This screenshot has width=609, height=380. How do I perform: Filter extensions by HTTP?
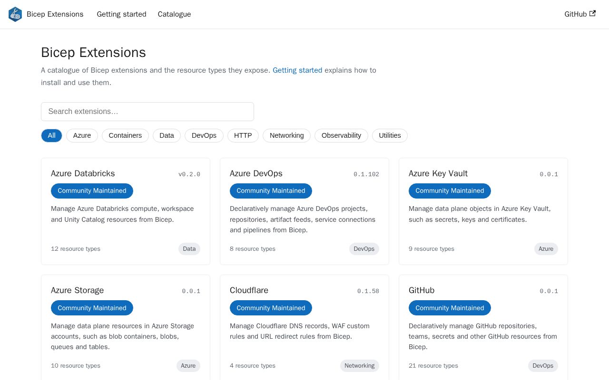[x=243, y=135]
